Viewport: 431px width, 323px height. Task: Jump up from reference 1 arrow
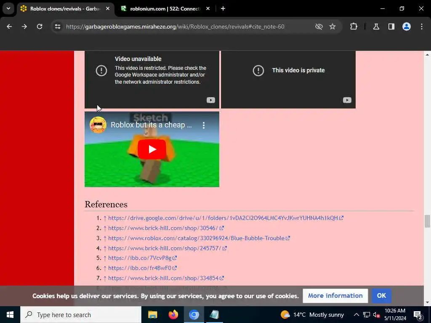pos(105,218)
